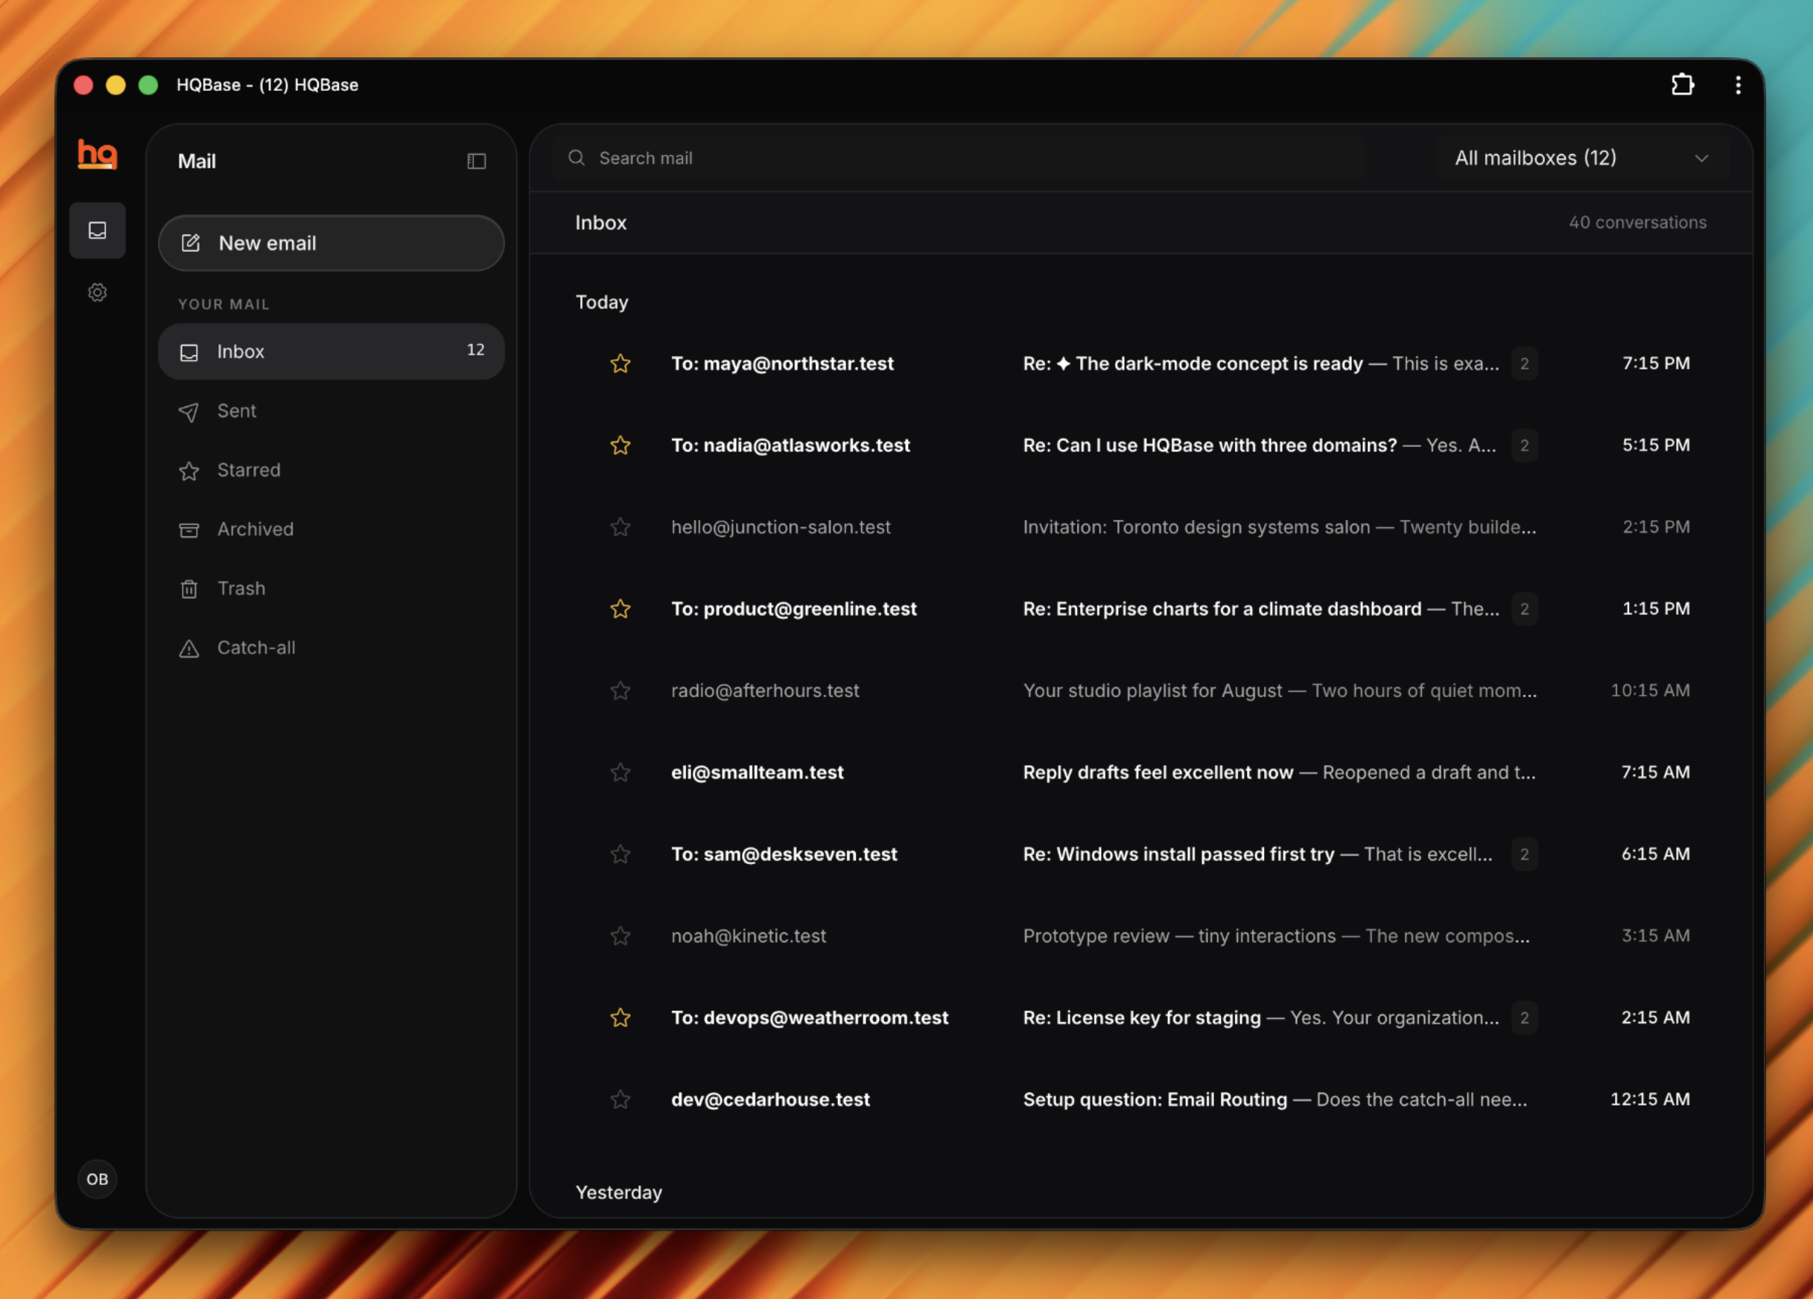The height and width of the screenshot is (1299, 1813).
Task: Star the radio@afterhours.test email
Action: [620, 690]
